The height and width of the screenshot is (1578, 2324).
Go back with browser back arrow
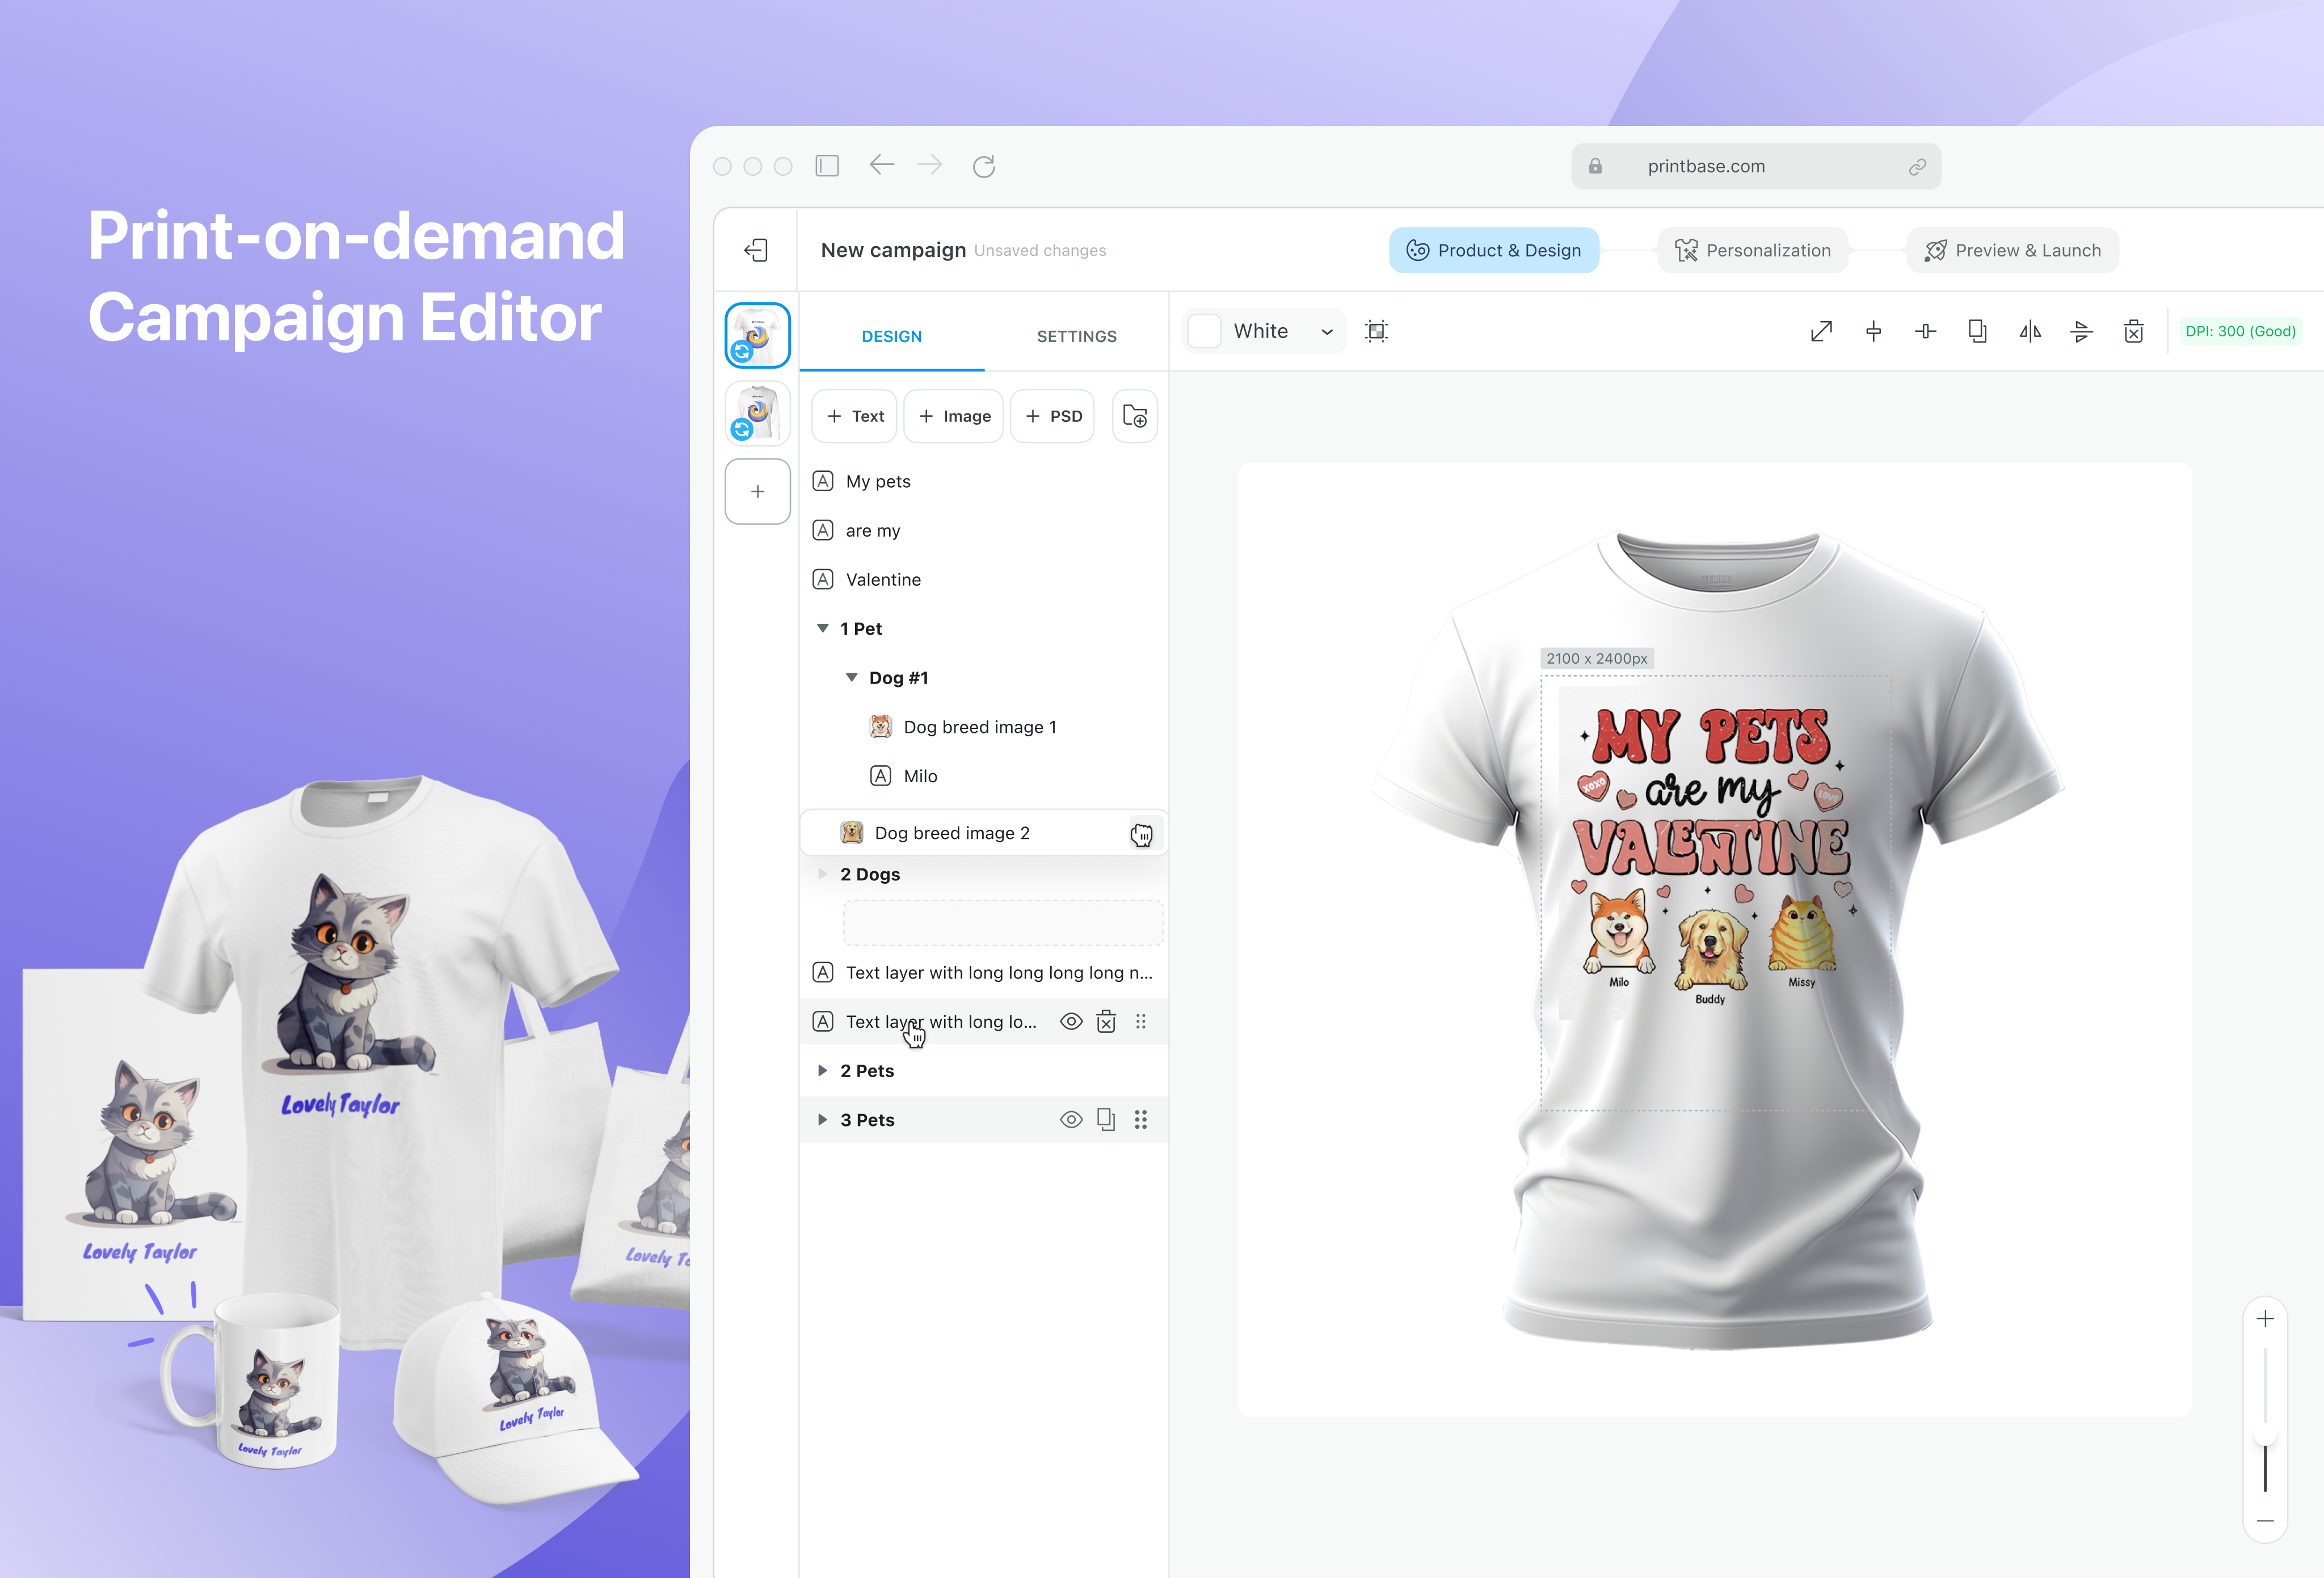coord(881,165)
